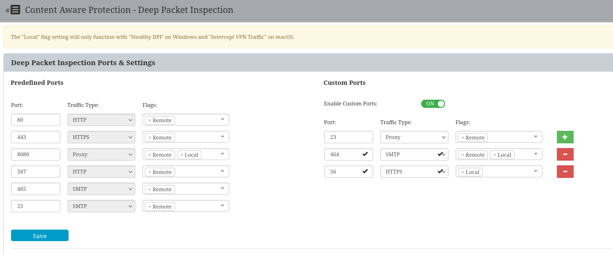Toggle the hamburger sidebar menu icon
The width and height of the screenshot is (613, 255).
tap(15, 10)
